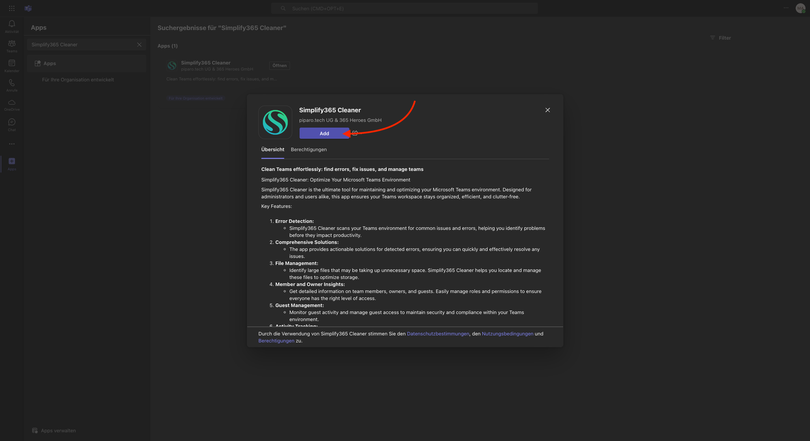Open the Nutzungsbedingungen link

[x=507, y=334]
